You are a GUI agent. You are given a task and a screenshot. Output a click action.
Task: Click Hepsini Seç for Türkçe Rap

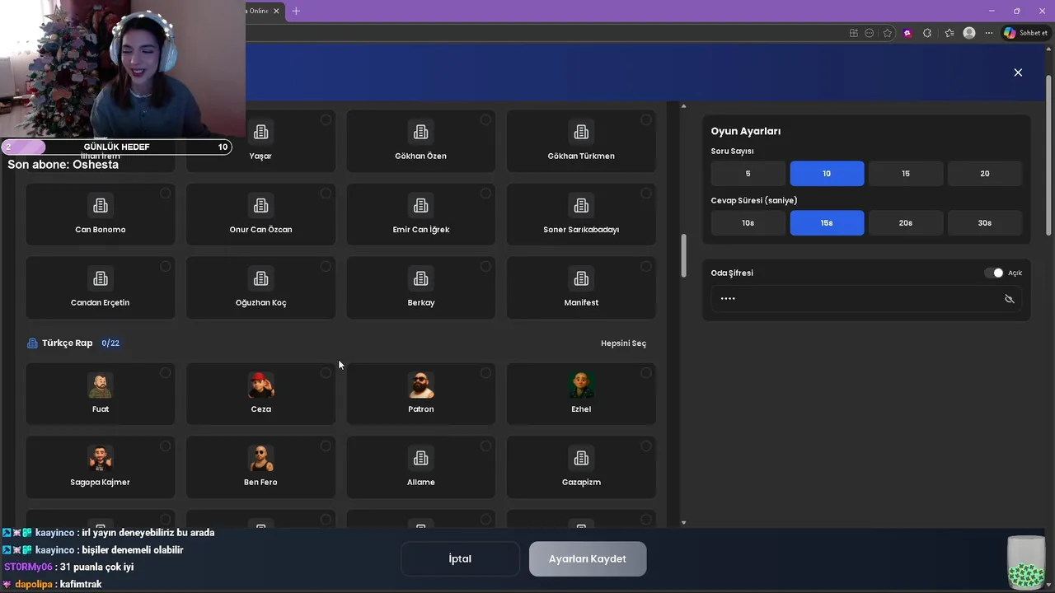point(623,343)
